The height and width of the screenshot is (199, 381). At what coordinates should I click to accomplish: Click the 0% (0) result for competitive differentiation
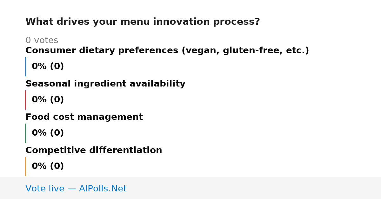click(x=48, y=166)
